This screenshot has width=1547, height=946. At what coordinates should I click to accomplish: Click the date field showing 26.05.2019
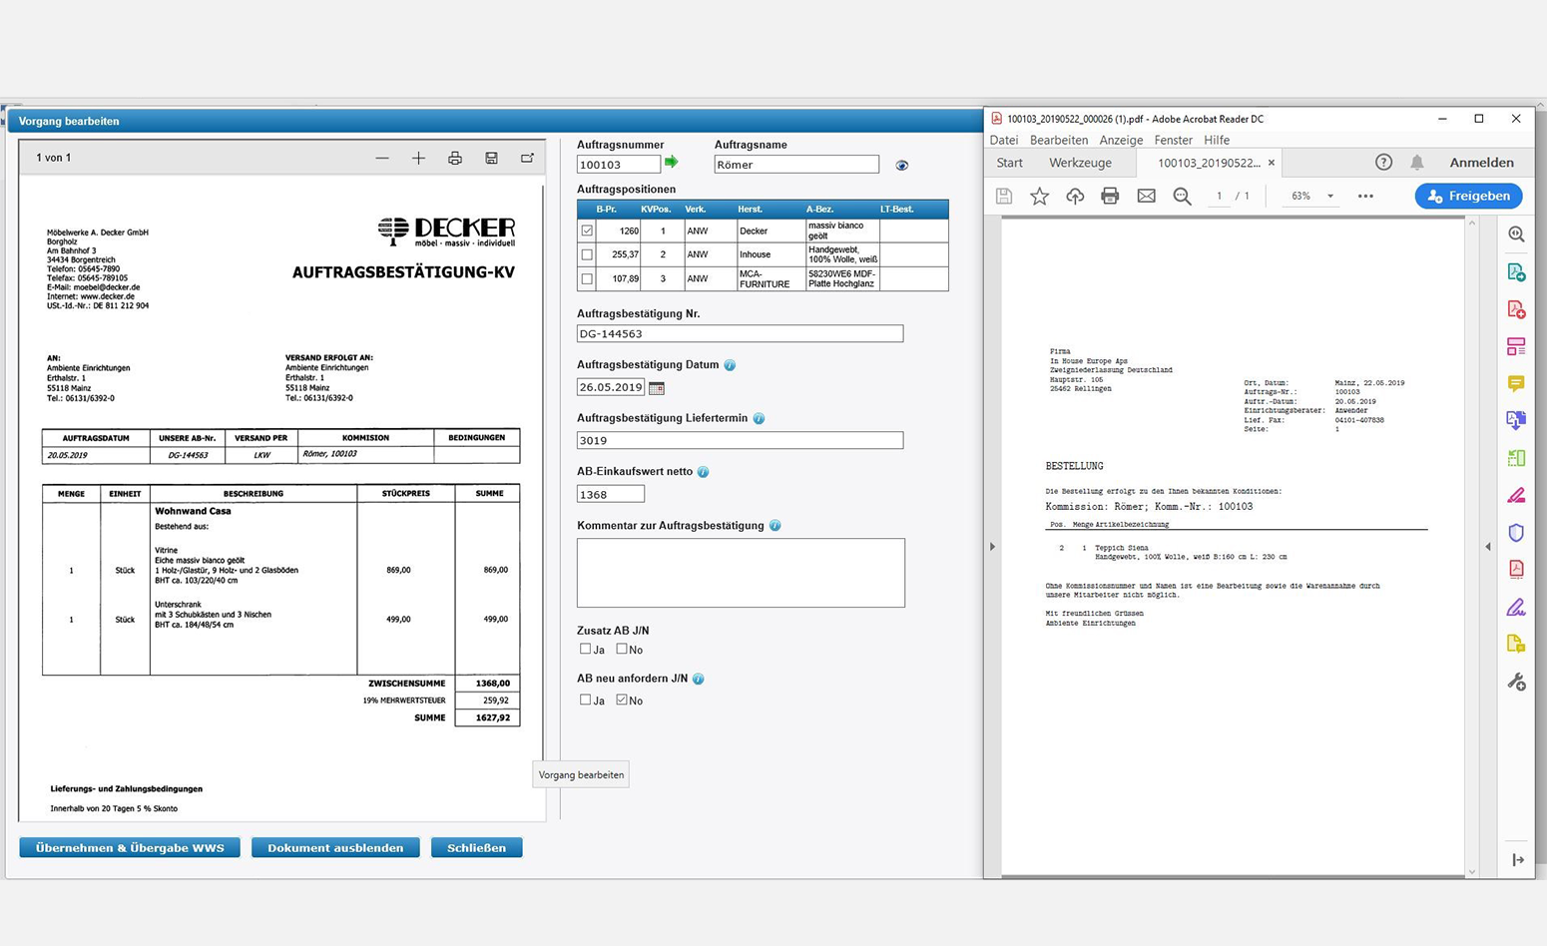(x=611, y=387)
